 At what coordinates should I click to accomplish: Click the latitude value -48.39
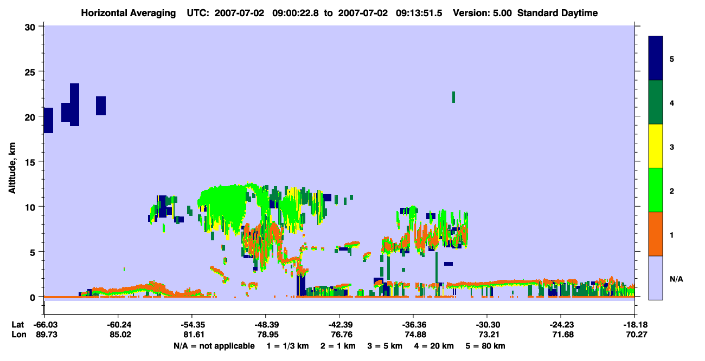265,325
